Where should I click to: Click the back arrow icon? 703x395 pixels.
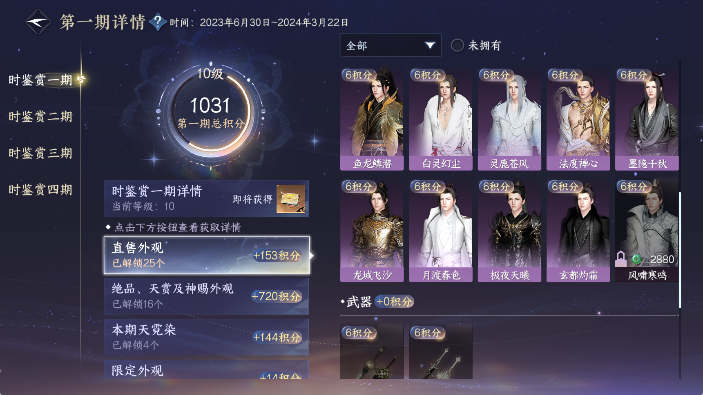pos(38,22)
